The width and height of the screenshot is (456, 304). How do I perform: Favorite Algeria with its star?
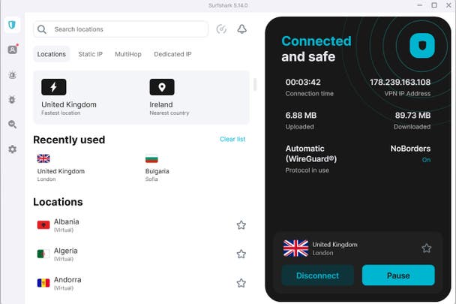[x=241, y=254]
